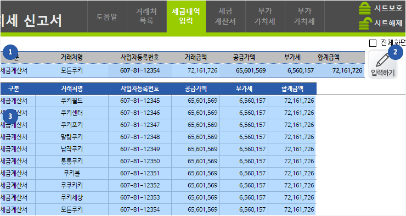Select 쿠키월드 cell
This screenshot has height=216, width=406.
click(x=72, y=101)
